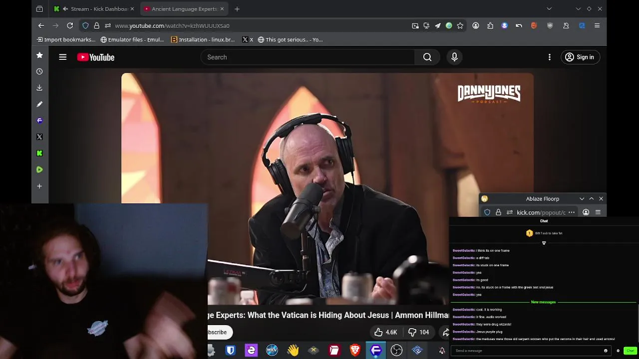Launch Bitwarden from the taskbar

(x=230, y=351)
